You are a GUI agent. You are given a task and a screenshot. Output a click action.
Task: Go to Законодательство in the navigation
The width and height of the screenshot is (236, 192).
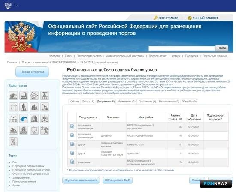[89, 56]
